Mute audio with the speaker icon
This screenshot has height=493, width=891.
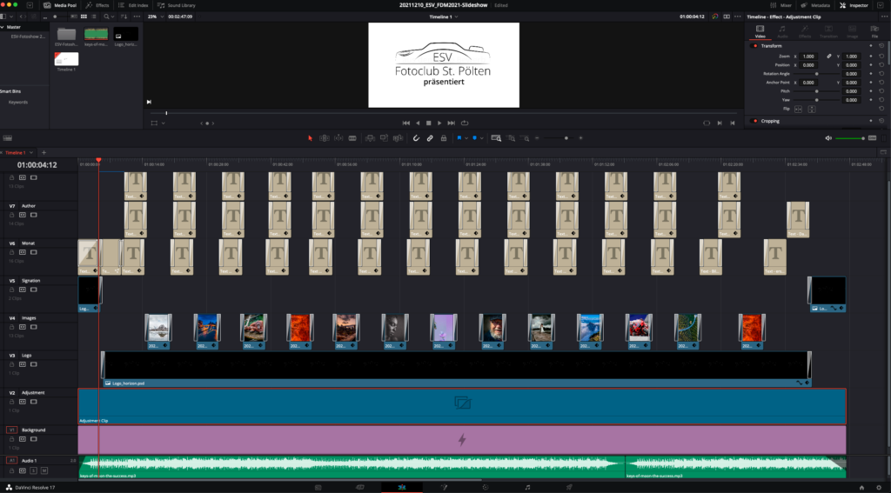[x=828, y=138]
